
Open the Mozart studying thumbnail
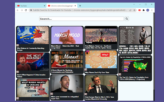[67, 59]
